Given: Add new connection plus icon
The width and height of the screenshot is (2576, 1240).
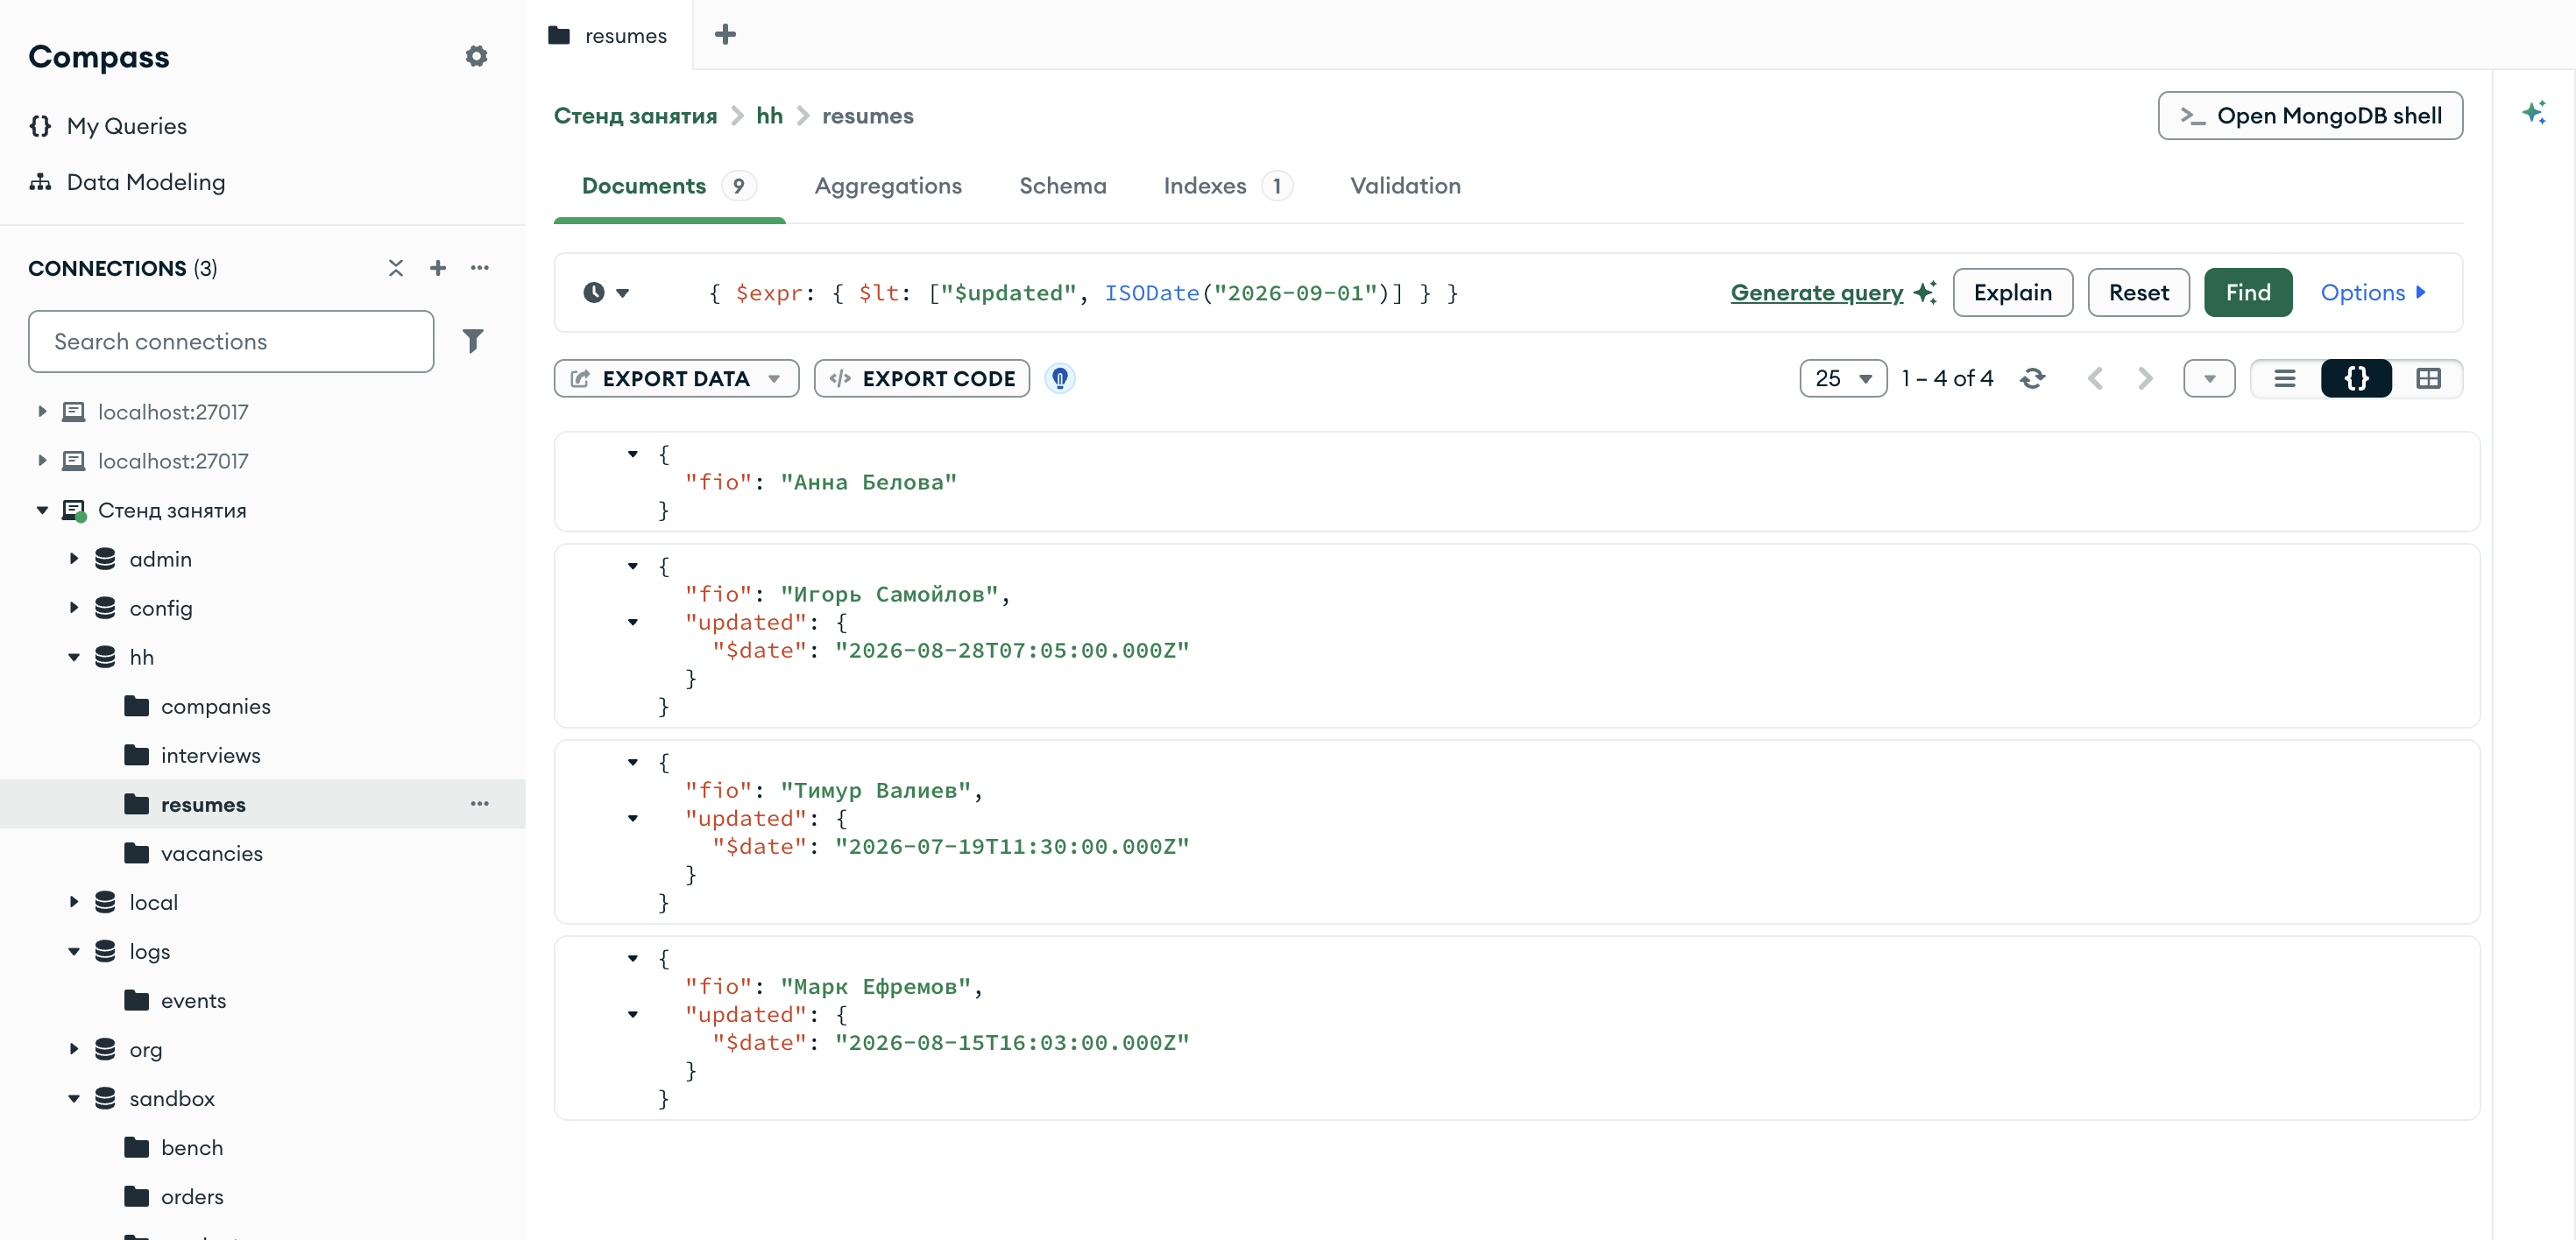Looking at the screenshot, I should click(438, 268).
